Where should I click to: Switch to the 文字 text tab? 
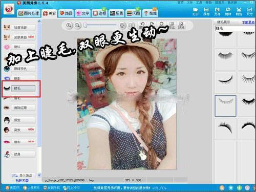coord(83,13)
